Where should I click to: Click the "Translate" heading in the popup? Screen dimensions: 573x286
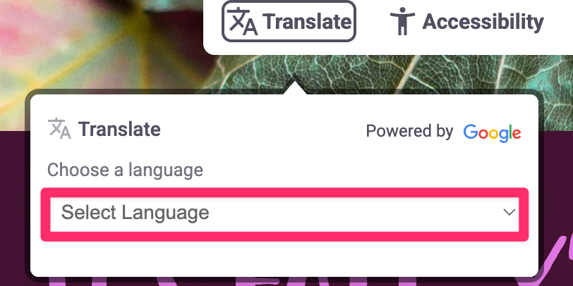pyautogui.click(x=119, y=130)
